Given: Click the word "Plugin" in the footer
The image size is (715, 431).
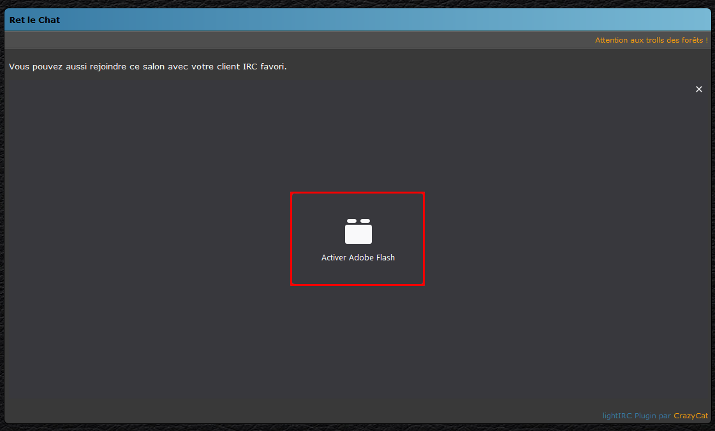Looking at the screenshot, I should (645, 416).
